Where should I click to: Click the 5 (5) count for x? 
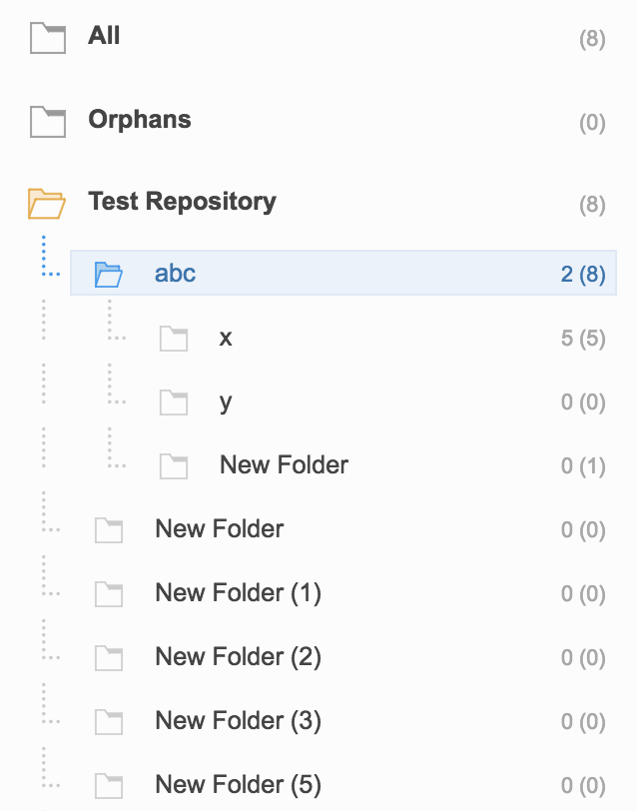[x=583, y=339]
